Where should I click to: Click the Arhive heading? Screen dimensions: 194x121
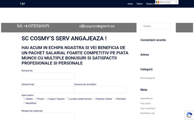145,55
